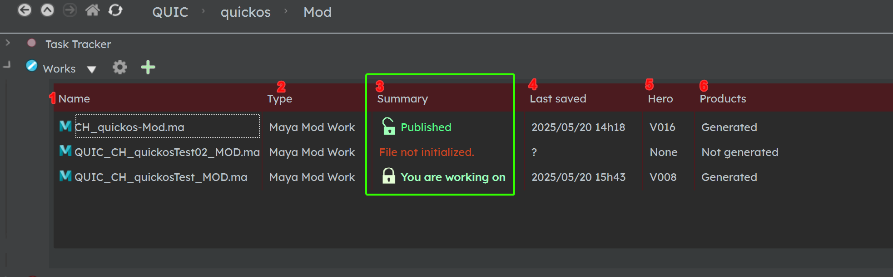Viewport: 893px width, 277px height.
Task: Click the refresh icon in navigation bar
Action: point(115,10)
